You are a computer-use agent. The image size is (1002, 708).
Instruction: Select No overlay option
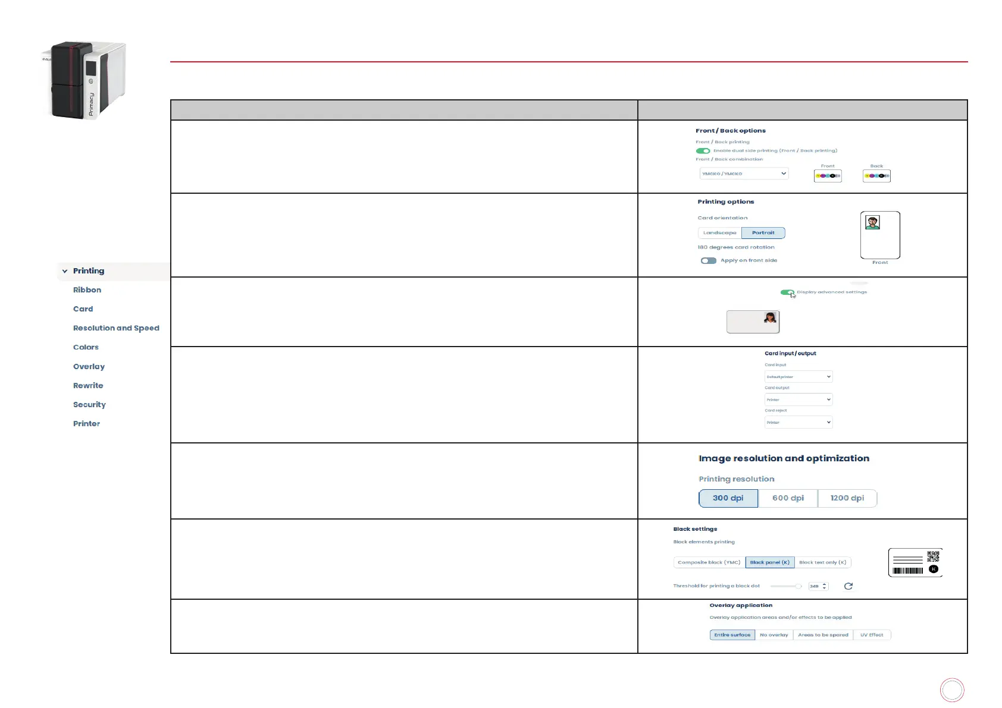(x=774, y=635)
